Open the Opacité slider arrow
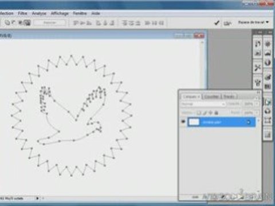 [x=257, y=104]
